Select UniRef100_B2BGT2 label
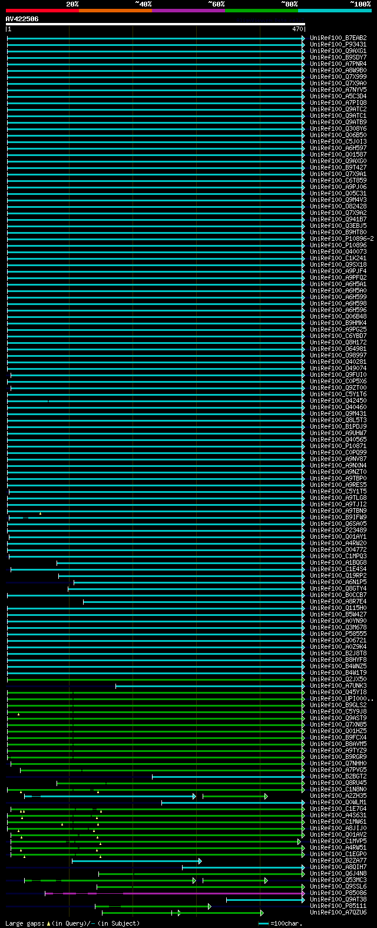 click(x=338, y=777)
